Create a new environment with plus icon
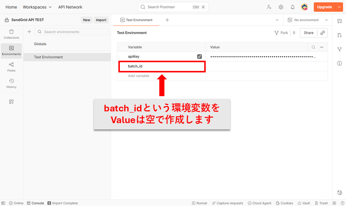This screenshot has height=206, width=346. coord(29,32)
